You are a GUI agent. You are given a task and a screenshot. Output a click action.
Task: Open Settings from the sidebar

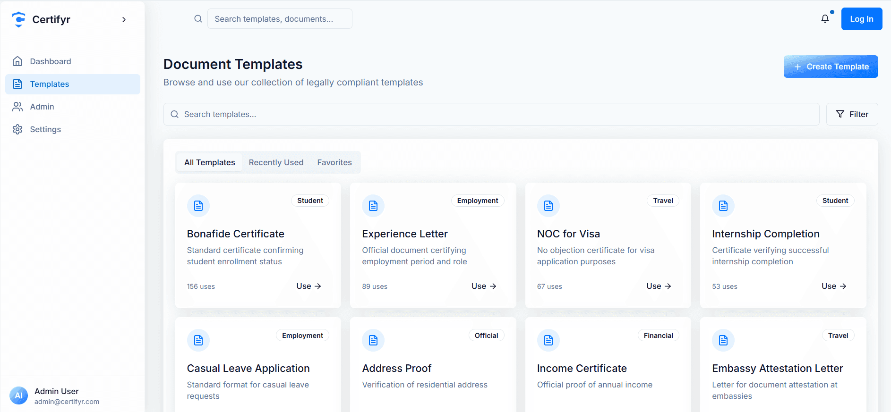tap(73, 129)
